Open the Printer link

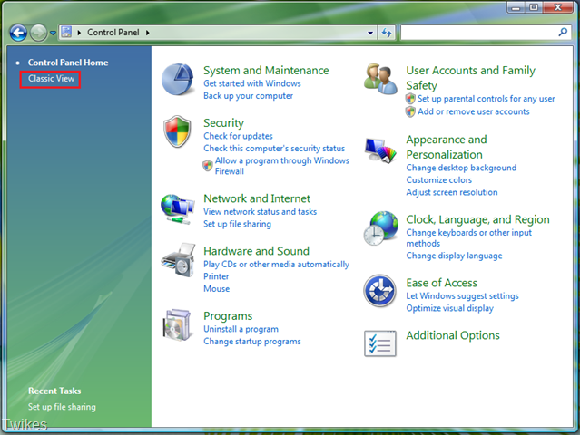click(216, 276)
